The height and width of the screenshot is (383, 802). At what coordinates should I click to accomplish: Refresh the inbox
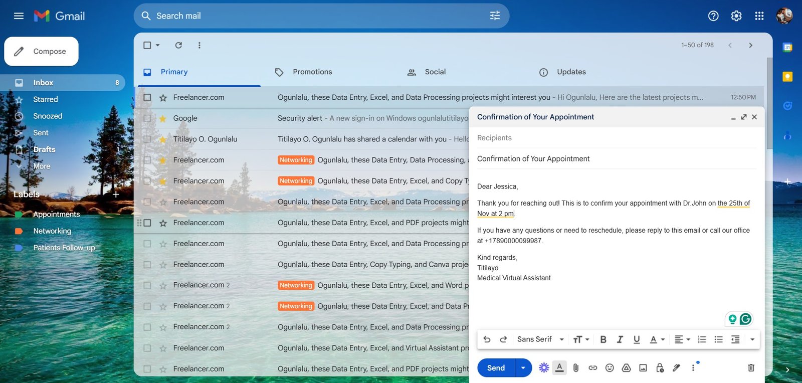[x=178, y=45]
